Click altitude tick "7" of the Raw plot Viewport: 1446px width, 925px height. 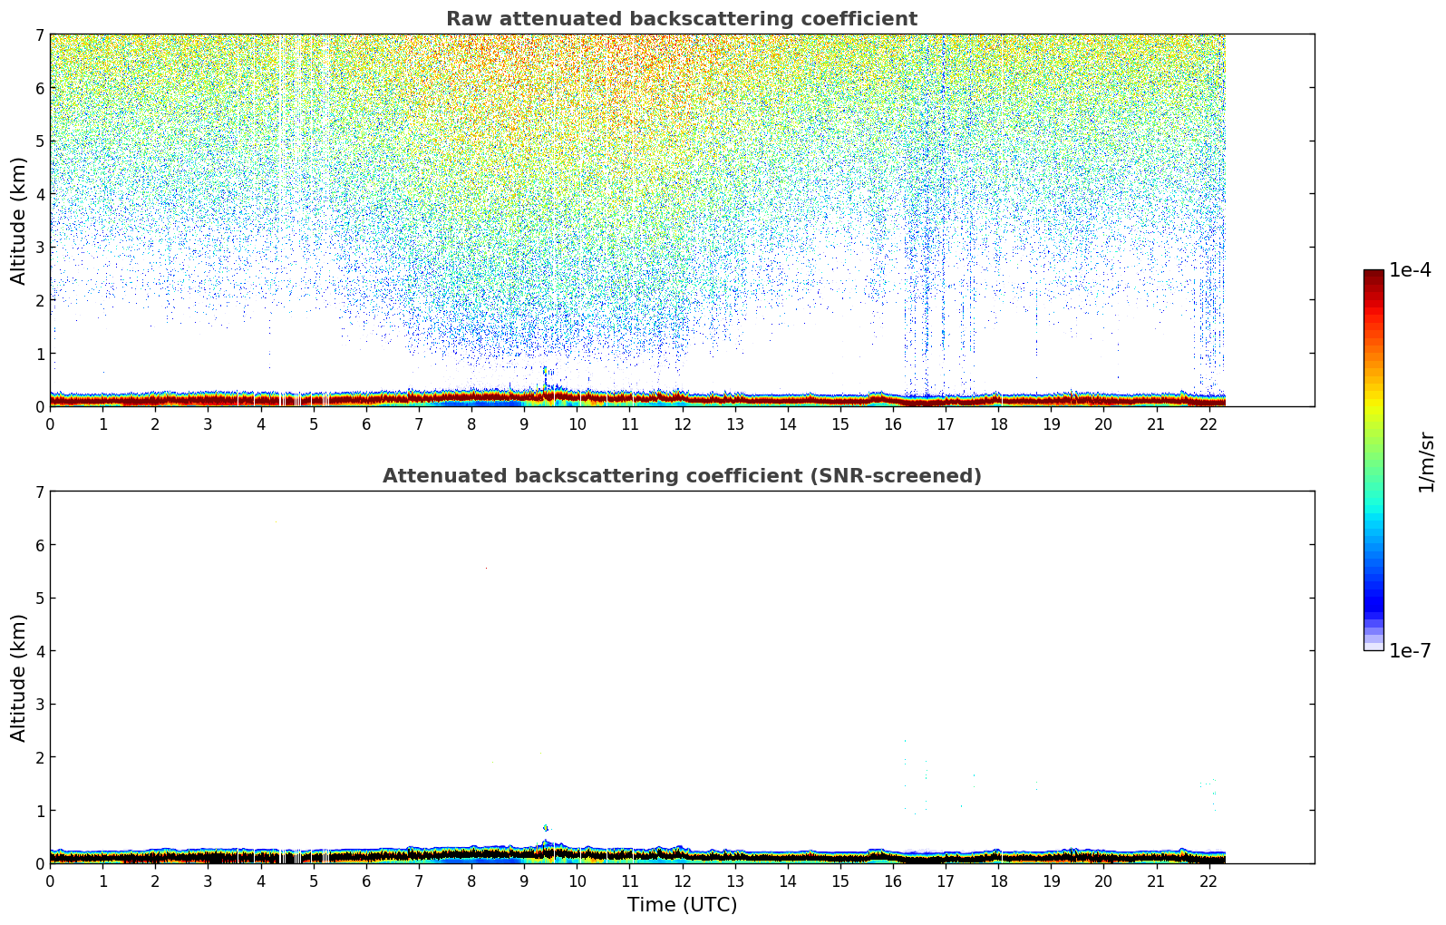click(39, 35)
